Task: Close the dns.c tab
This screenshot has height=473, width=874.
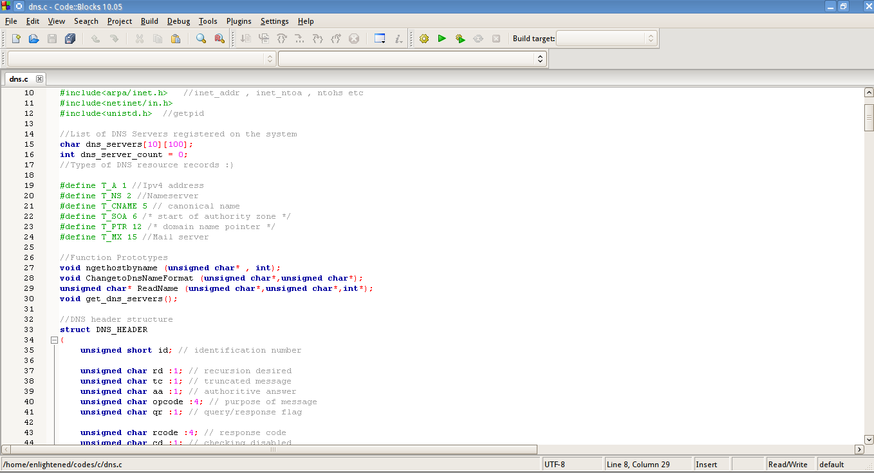Action: (x=39, y=79)
